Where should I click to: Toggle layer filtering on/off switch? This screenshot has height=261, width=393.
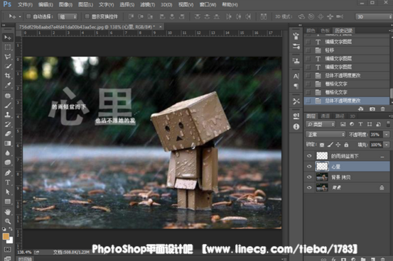(x=388, y=124)
